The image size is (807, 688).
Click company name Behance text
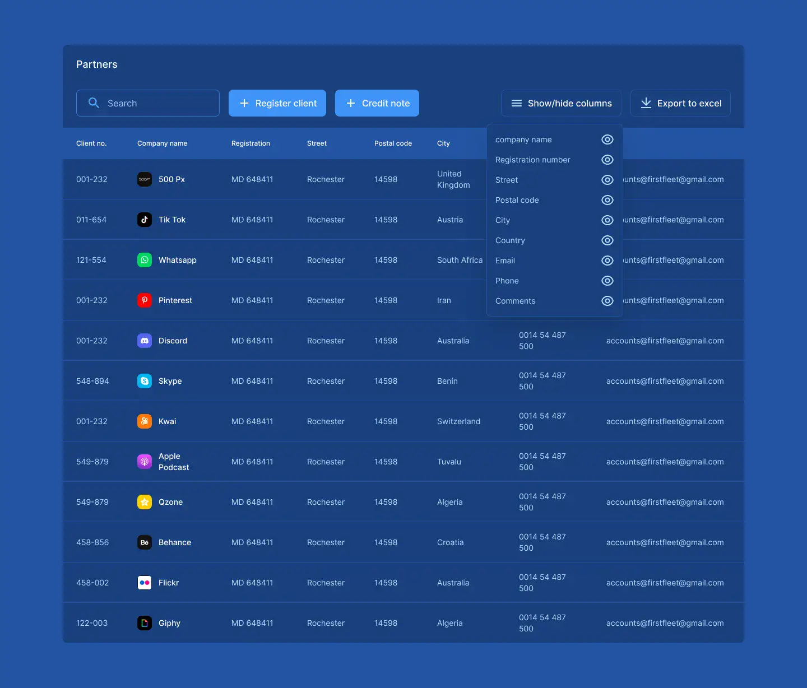[175, 542]
